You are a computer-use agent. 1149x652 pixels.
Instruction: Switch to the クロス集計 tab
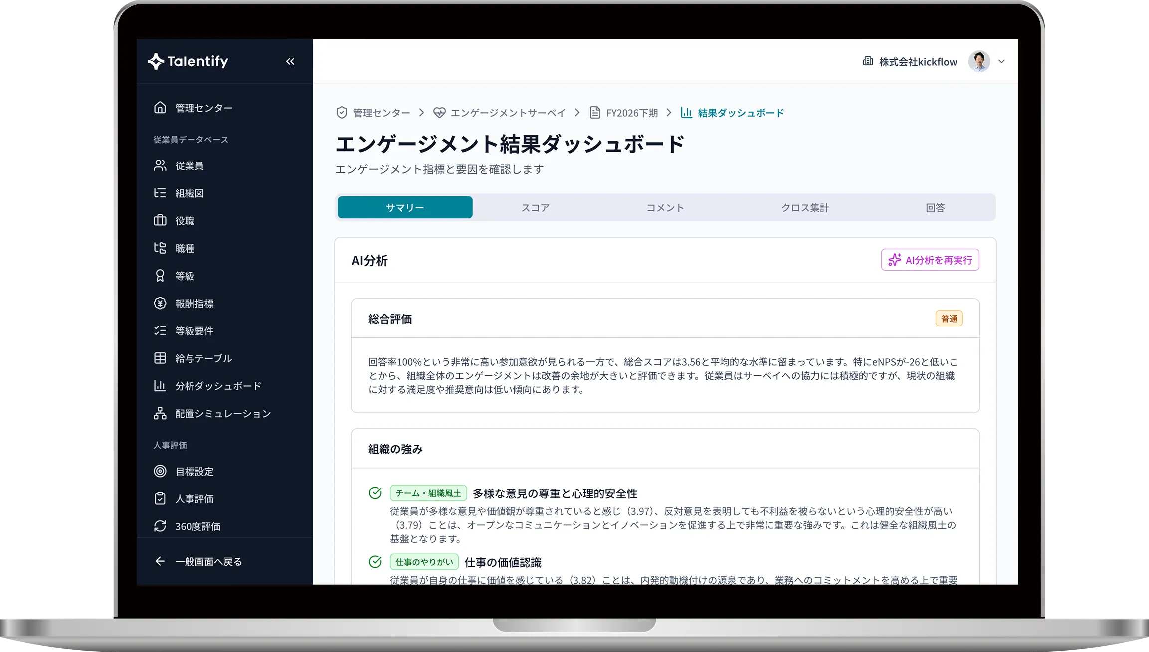tap(805, 207)
